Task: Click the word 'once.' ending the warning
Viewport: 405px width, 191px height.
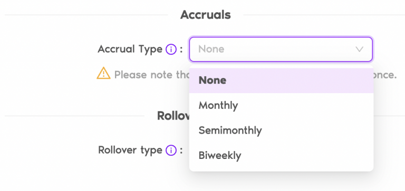Action: tap(385, 75)
